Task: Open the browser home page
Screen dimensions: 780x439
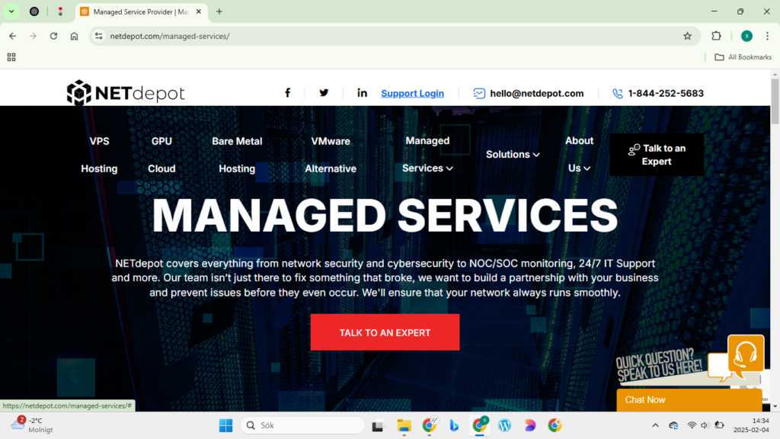Action: [x=74, y=36]
